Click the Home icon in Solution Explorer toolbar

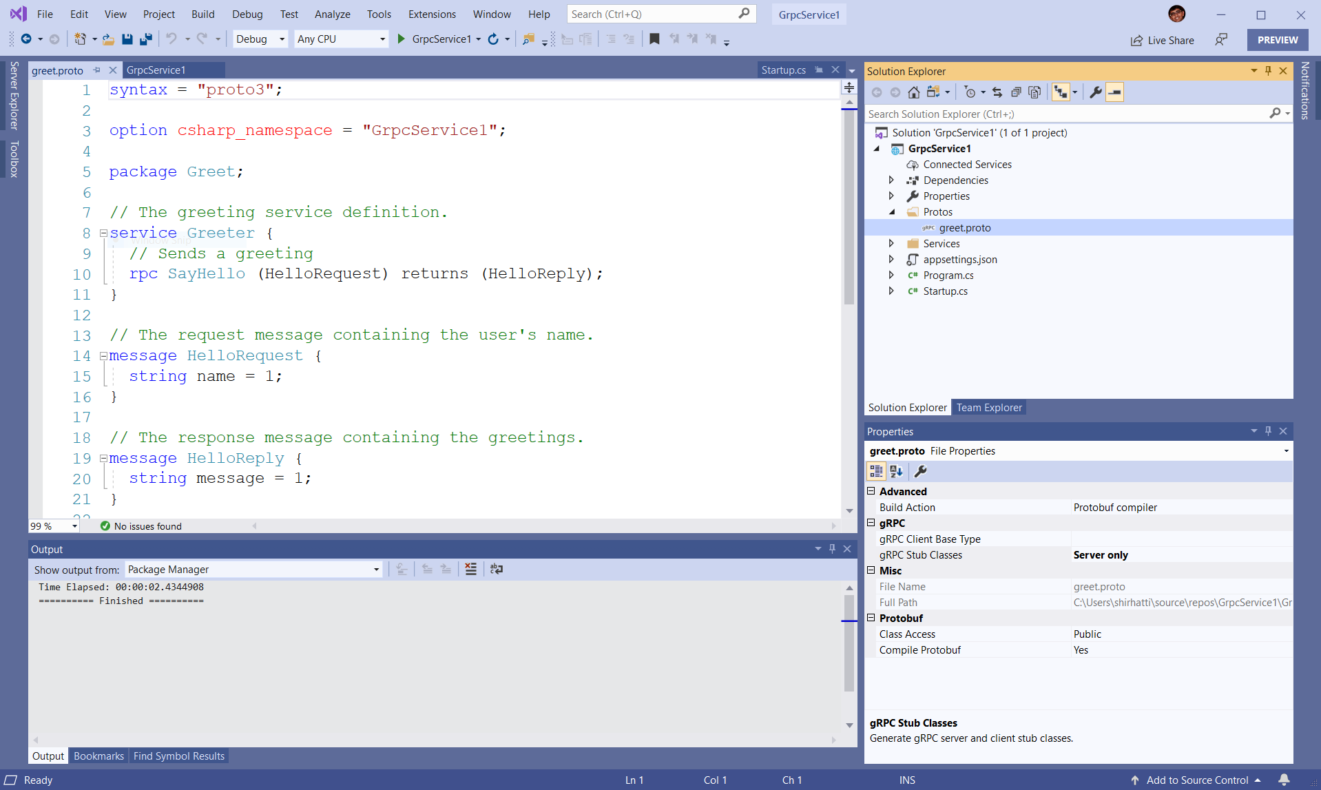pyautogui.click(x=915, y=92)
